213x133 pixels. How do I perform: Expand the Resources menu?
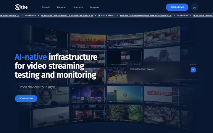tap(78, 7)
